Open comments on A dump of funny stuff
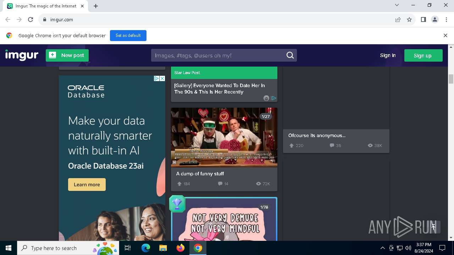The width and height of the screenshot is (454, 255). [220, 184]
